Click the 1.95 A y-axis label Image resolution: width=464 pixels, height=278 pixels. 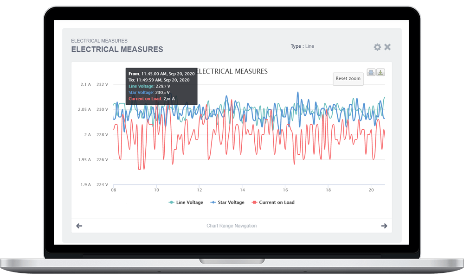pyautogui.click(x=84, y=160)
